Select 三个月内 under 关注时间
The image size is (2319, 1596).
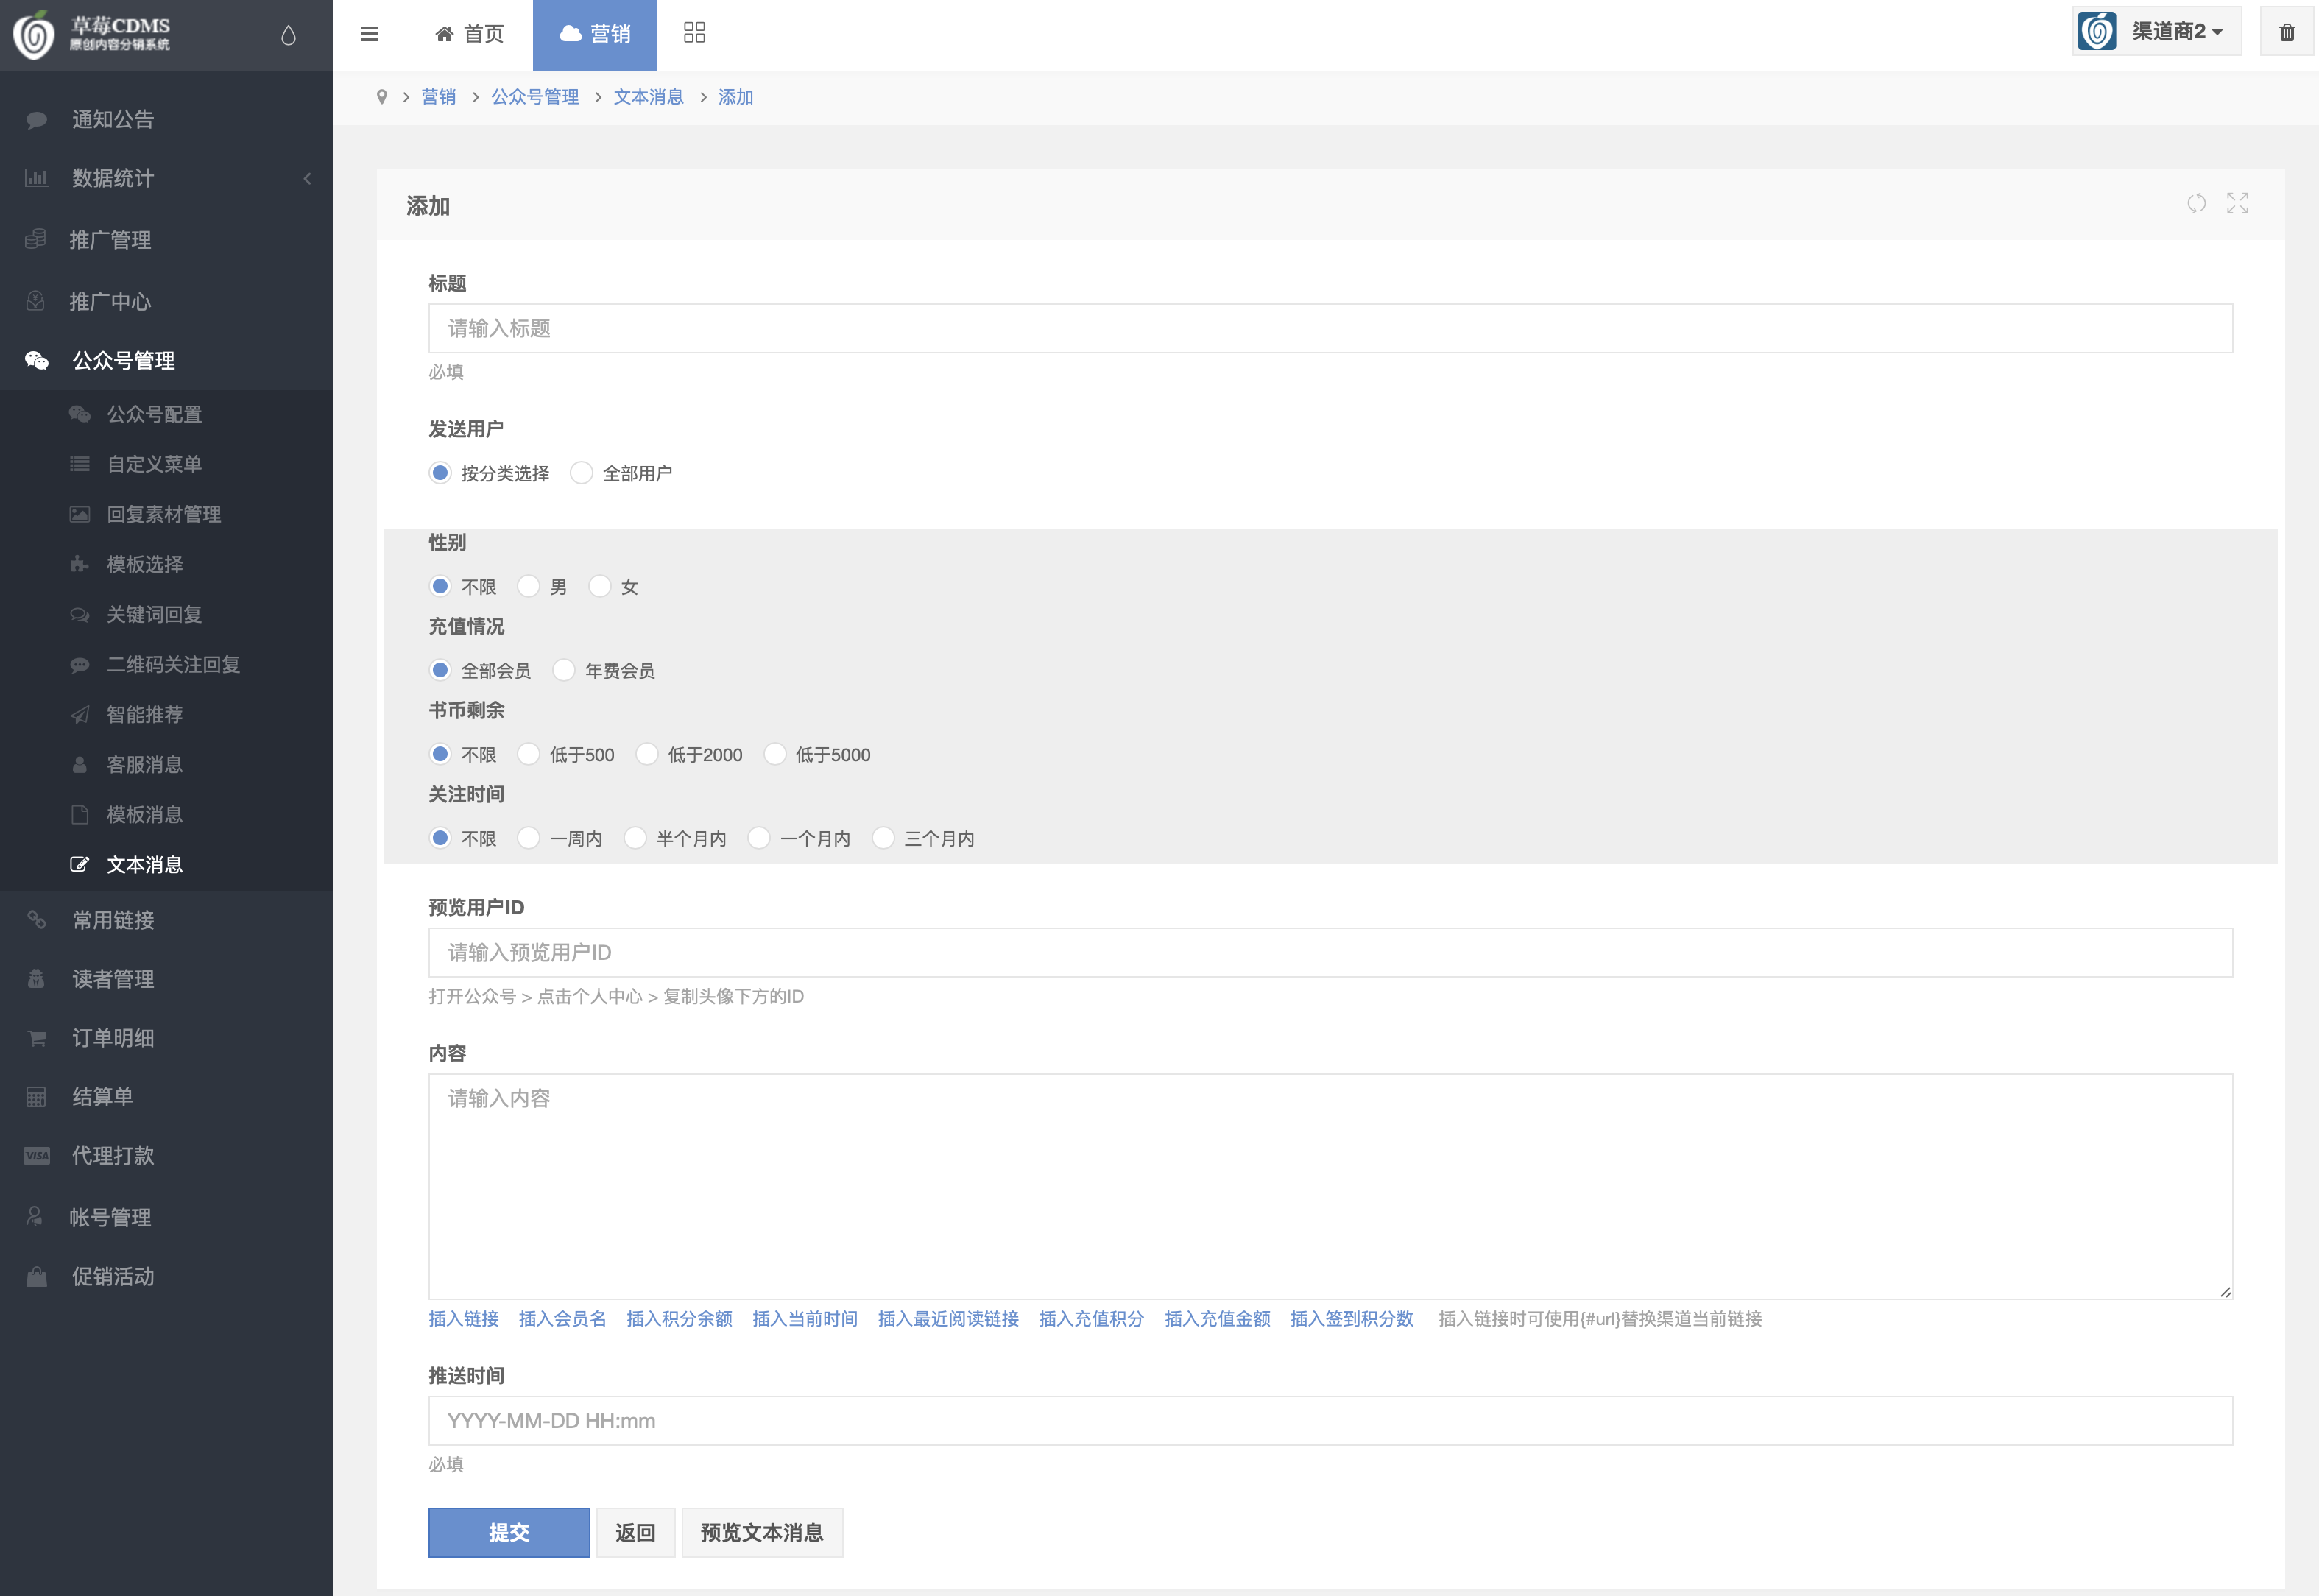[x=883, y=838]
